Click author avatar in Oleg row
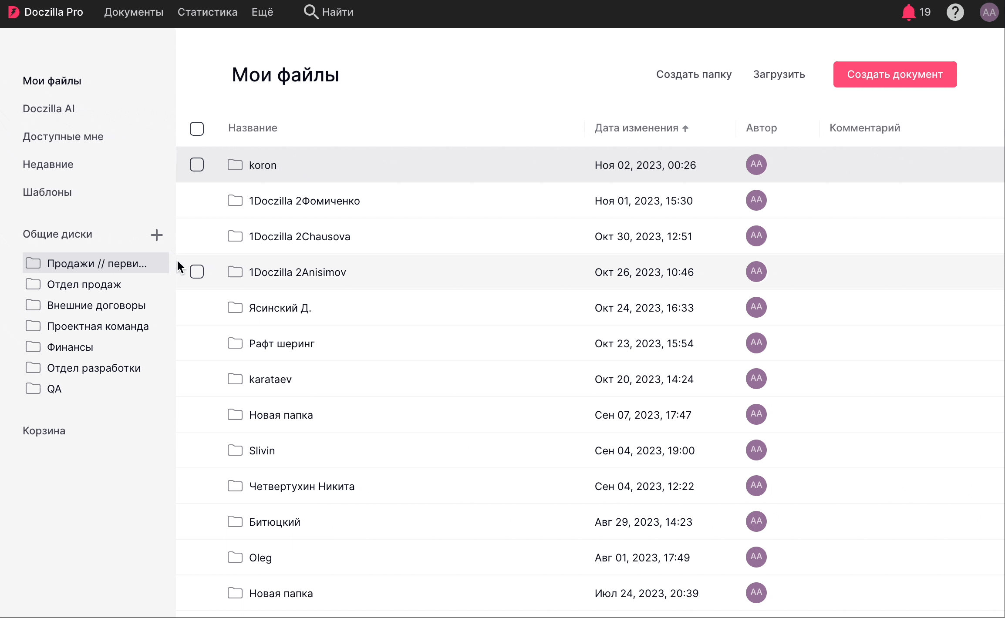Image resolution: width=1005 pixels, height=618 pixels. [x=756, y=557]
